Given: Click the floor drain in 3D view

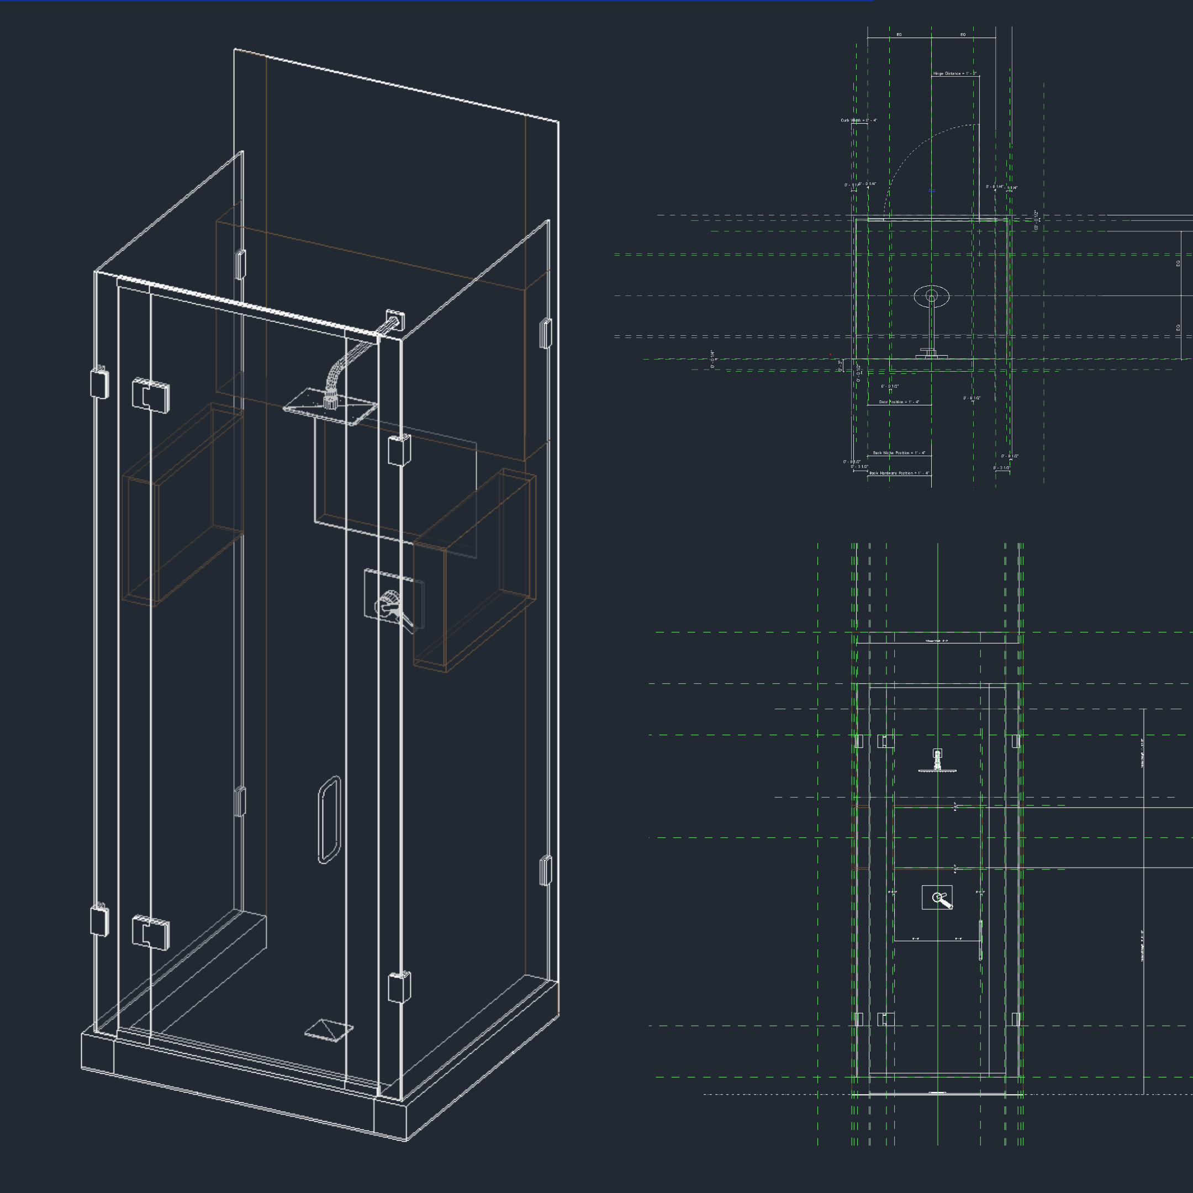Looking at the screenshot, I should [329, 1030].
